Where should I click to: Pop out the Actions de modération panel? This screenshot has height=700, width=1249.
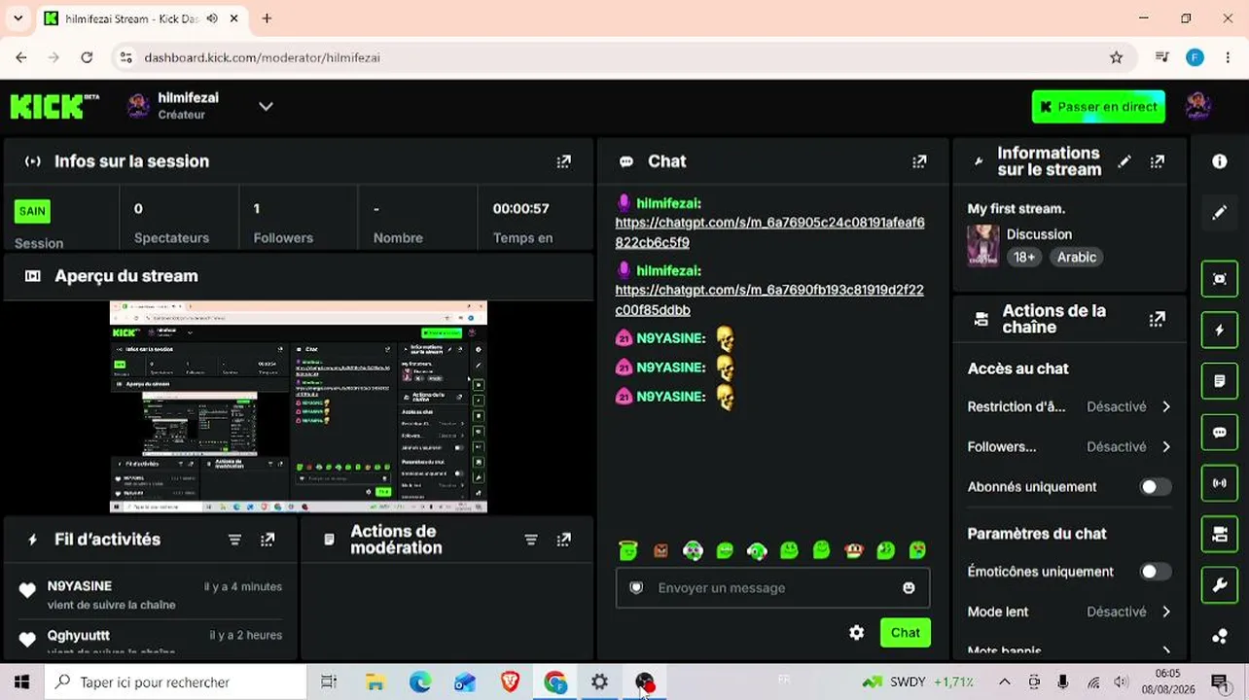click(x=563, y=540)
